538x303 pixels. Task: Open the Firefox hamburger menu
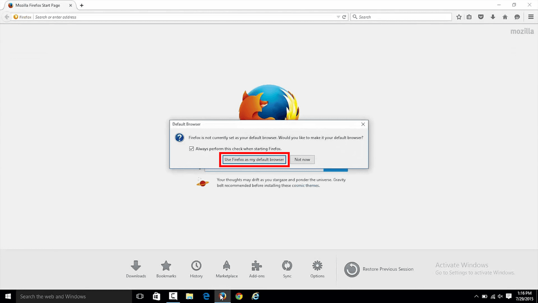[x=531, y=17]
